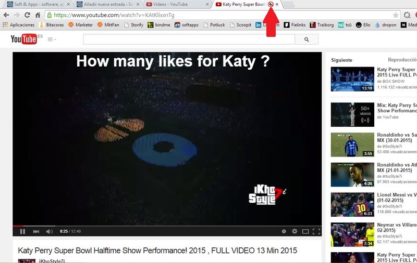Open the Neymar vs Villarreal 7:34 thumbnail

[x=352, y=234]
